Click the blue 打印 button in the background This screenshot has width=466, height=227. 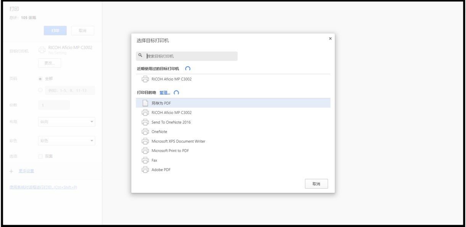(55, 31)
